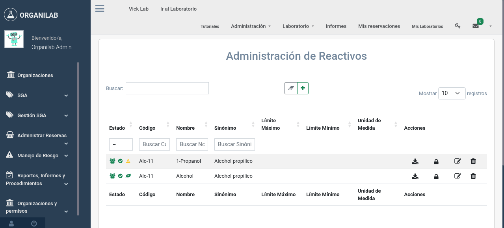Open the Administración dropdown menu
This screenshot has width=504, height=228.
(251, 26)
